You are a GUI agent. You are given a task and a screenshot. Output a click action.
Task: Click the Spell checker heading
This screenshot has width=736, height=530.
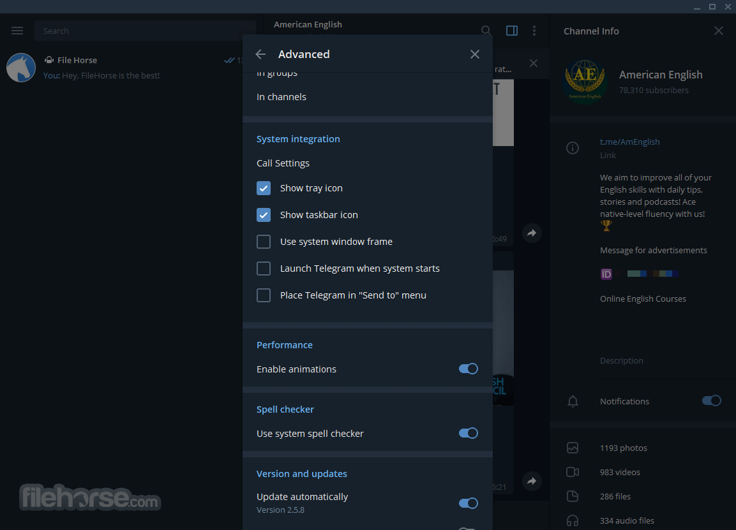coord(285,409)
